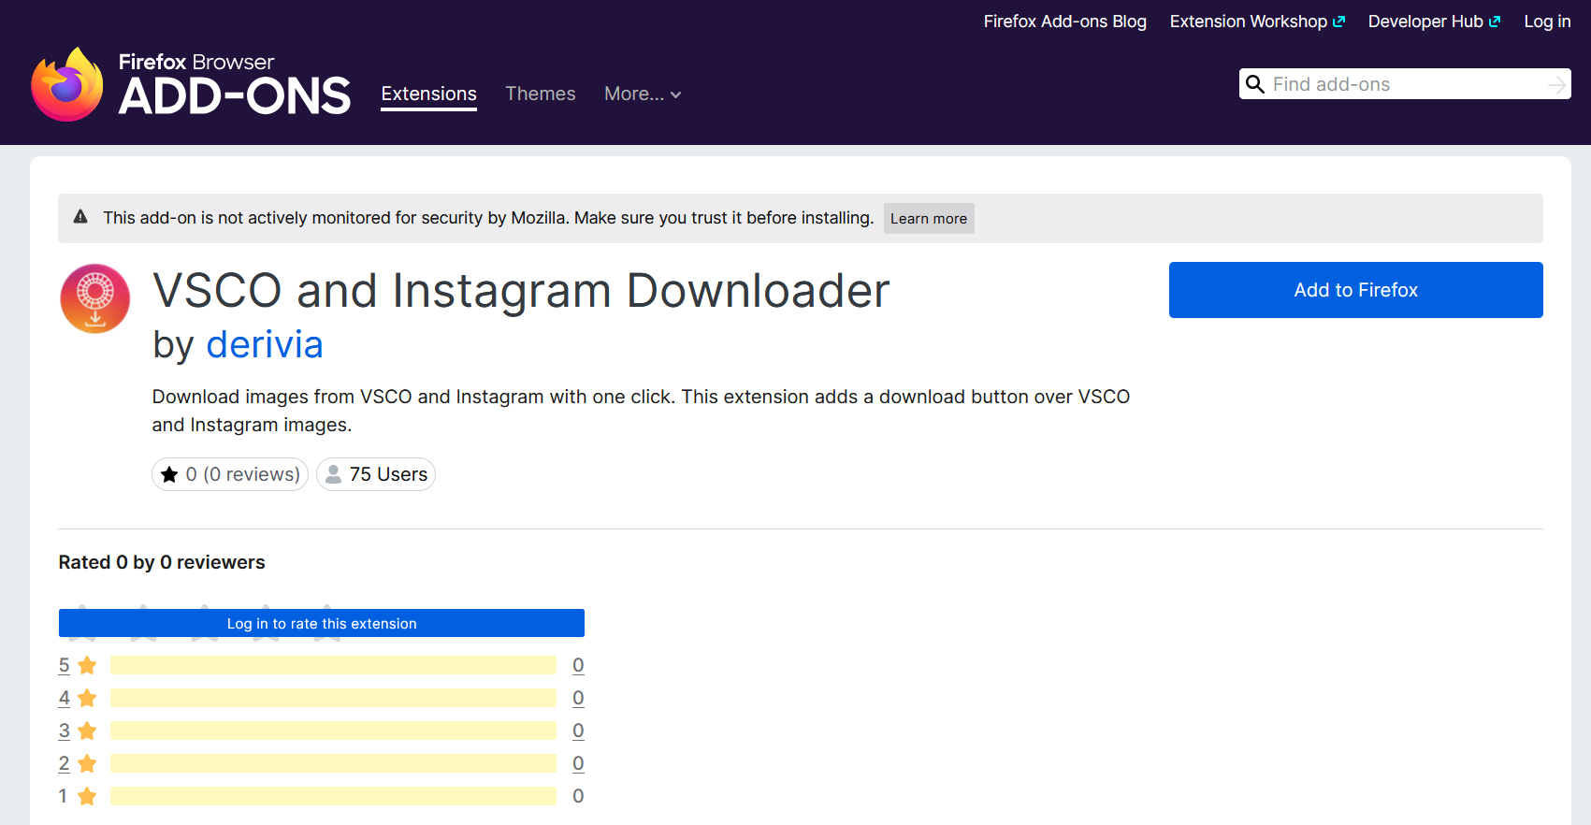Click the Developer Hub external link icon
The height and width of the screenshot is (825, 1591).
click(x=1495, y=22)
